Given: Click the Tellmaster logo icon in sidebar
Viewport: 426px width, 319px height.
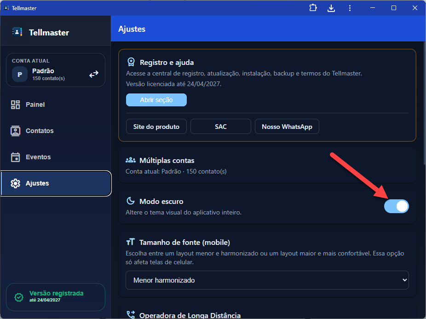Looking at the screenshot, I should [x=17, y=32].
